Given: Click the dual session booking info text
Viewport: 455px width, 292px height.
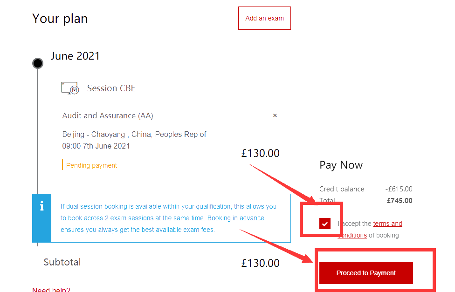Looking at the screenshot, I should tap(168, 218).
